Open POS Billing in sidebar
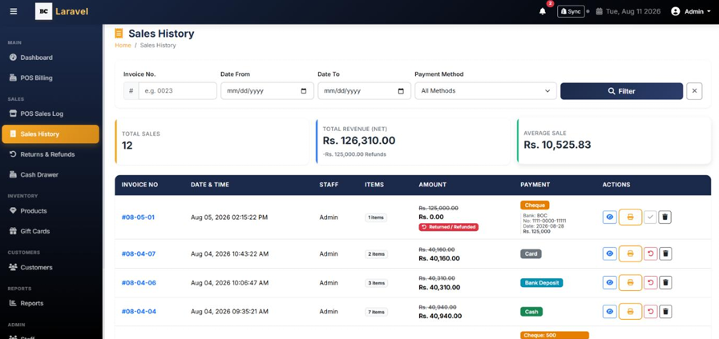The image size is (719, 339). pyautogui.click(x=50, y=78)
